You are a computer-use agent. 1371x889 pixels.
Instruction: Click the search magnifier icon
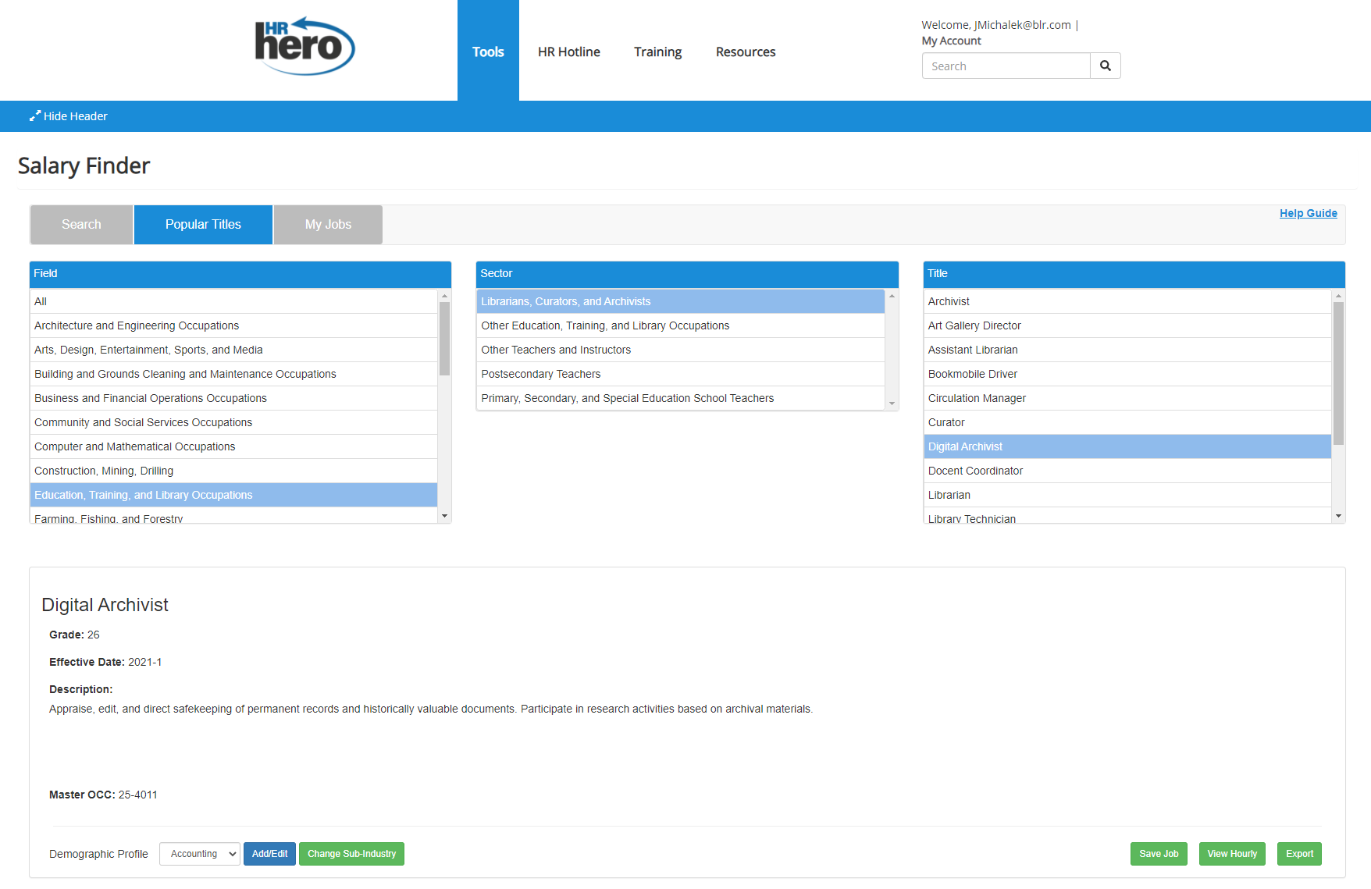coord(1106,66)
